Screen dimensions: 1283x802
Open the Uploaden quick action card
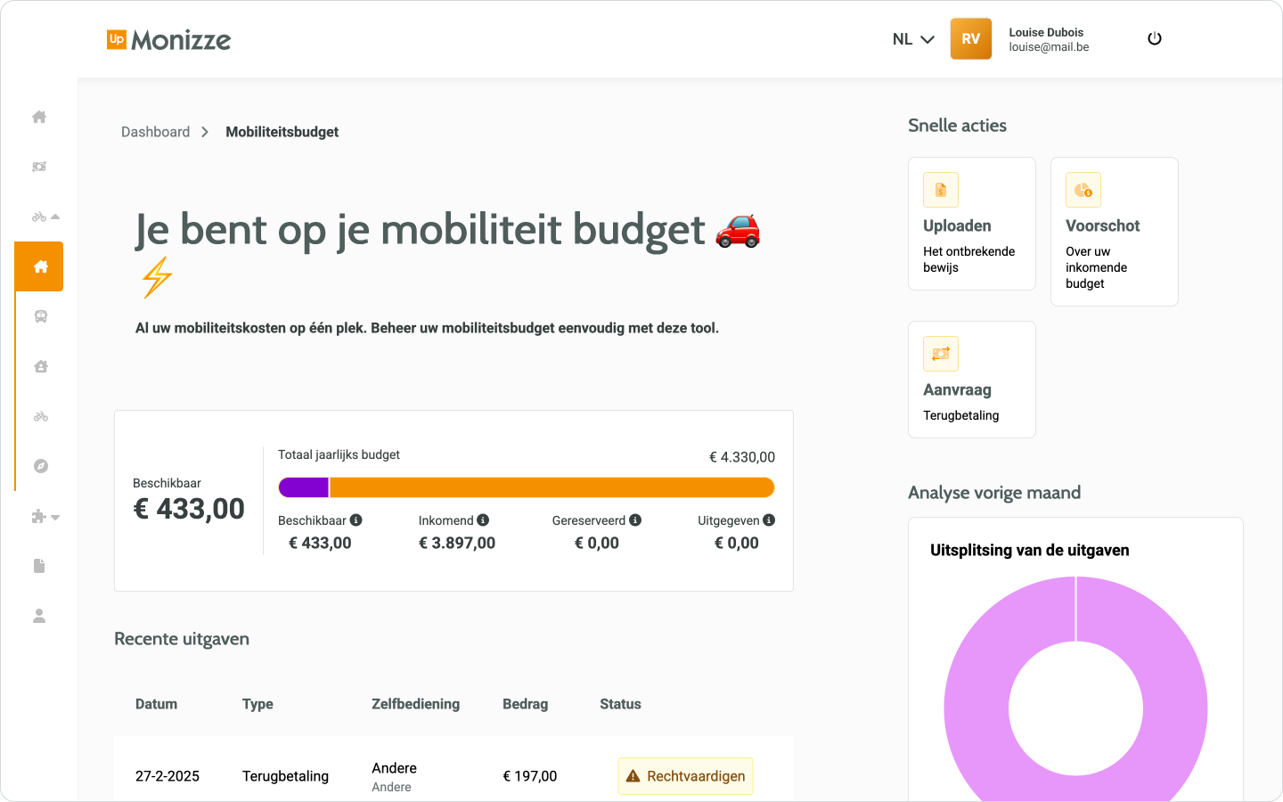pyautogui.click(x=971, y=224)
